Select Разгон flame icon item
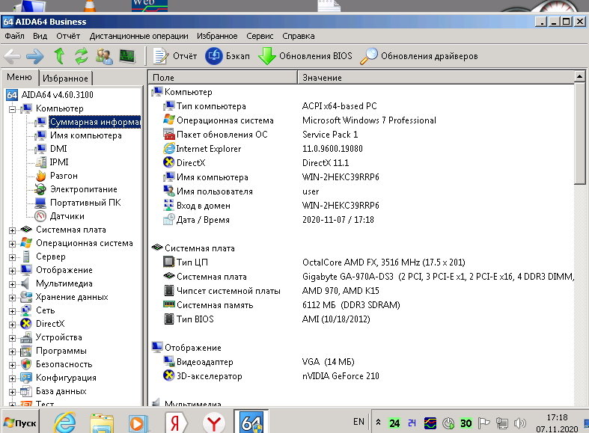 pos(40,176)
